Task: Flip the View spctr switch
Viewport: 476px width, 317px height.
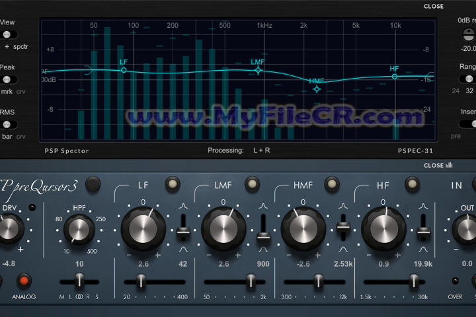Action: point(9,34)
